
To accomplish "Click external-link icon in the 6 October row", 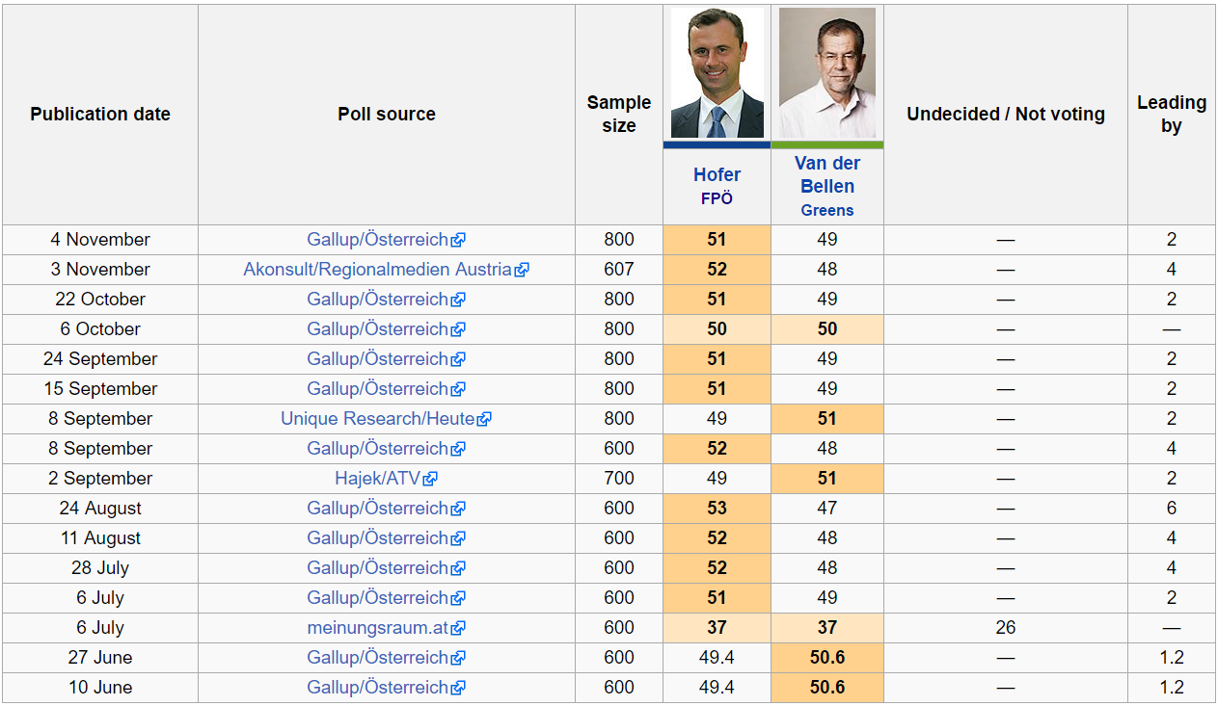I will tap(458, 329).
